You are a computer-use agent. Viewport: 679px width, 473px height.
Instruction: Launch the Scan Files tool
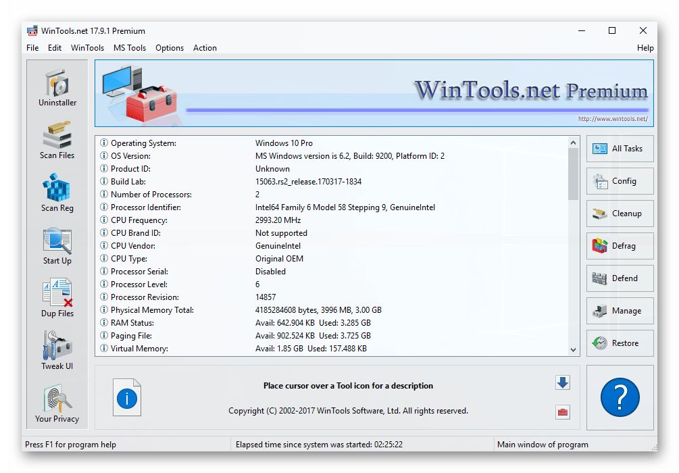pyautogui.click(x=57, y=141)
